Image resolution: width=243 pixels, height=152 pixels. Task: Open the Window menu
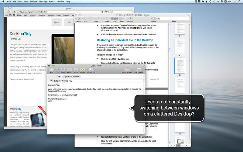click(x=61, y=2)
